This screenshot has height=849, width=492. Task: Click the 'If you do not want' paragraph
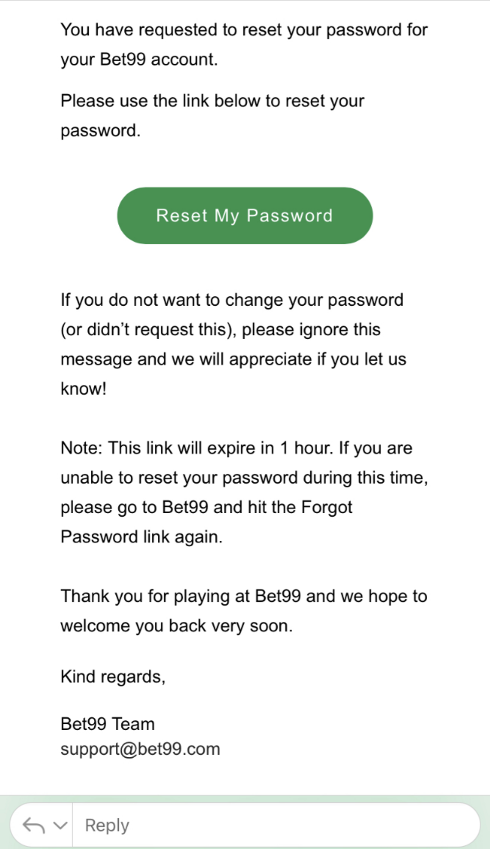(x=234, y=344)
